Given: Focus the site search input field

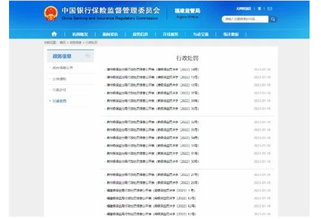Looking at the screenshot, I should 245,19.
